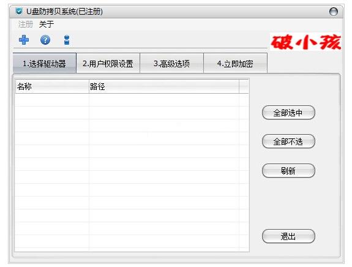Open the 关于 menu
The height and width of the screenshot is (267, 352).
coord(47,24)
